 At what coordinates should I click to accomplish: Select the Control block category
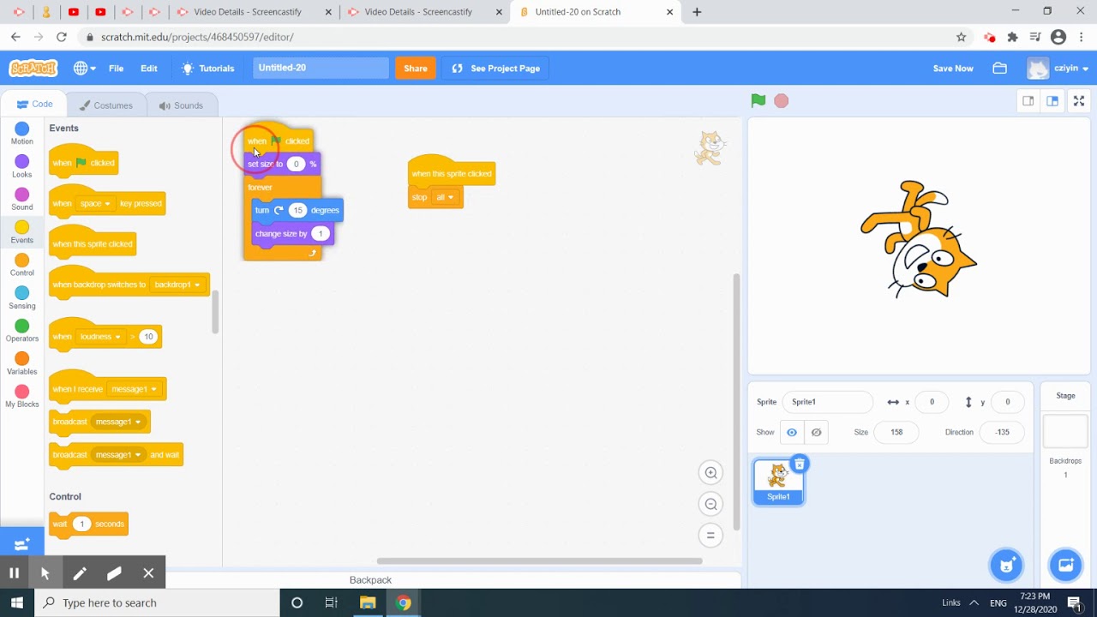coord(21,265)
